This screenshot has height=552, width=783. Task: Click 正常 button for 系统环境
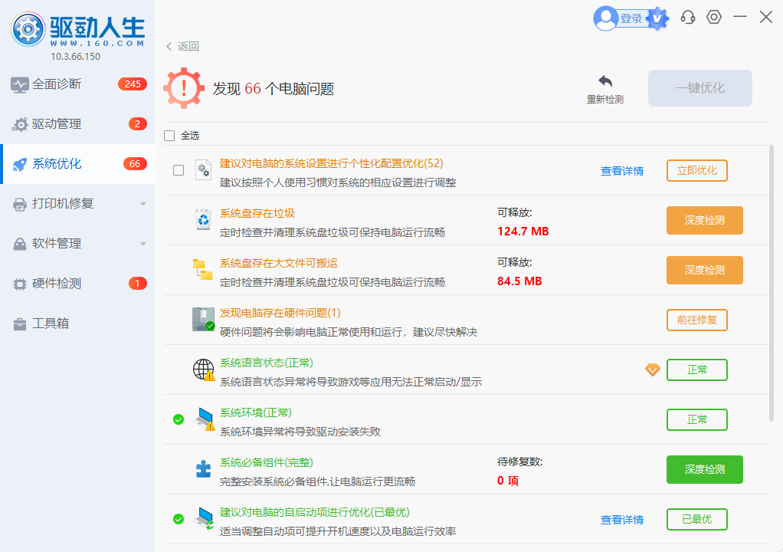[697, 419]
